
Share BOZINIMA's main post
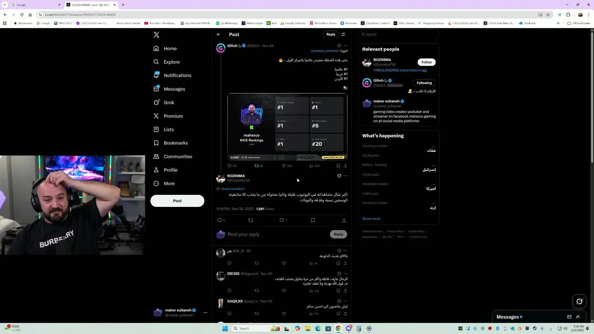[x=344, y=220]
